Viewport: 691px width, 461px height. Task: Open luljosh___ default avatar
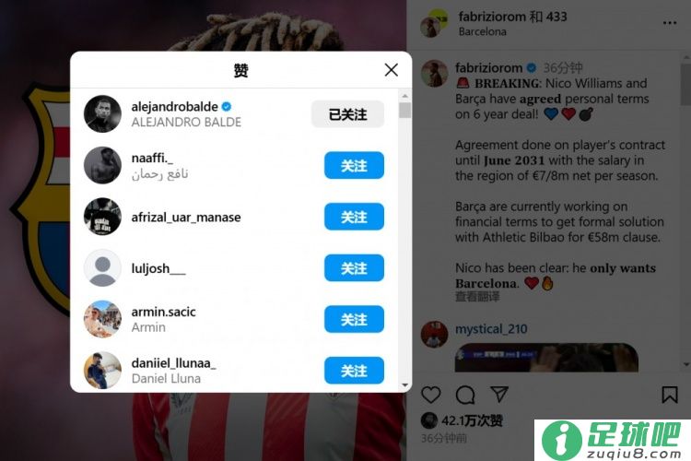(x=102, y=267)
